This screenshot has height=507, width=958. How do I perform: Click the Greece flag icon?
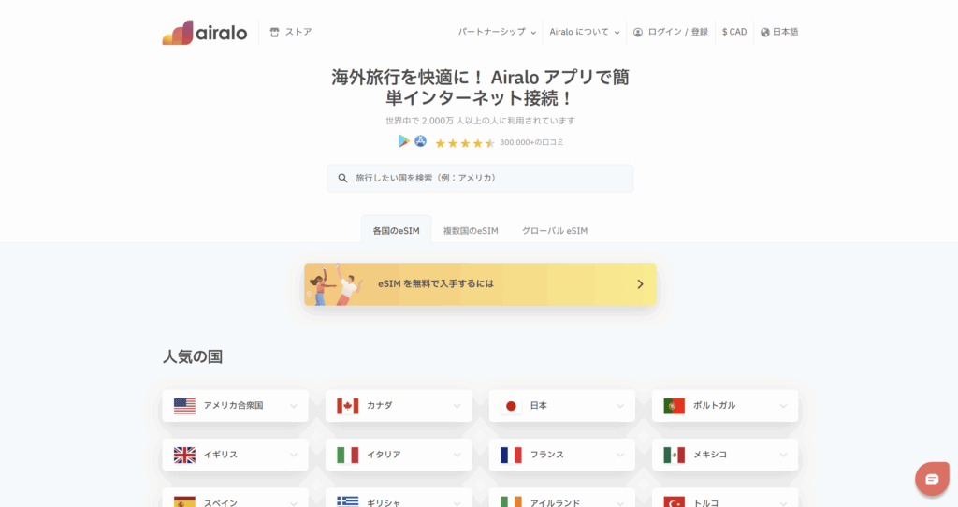(348, 501)
